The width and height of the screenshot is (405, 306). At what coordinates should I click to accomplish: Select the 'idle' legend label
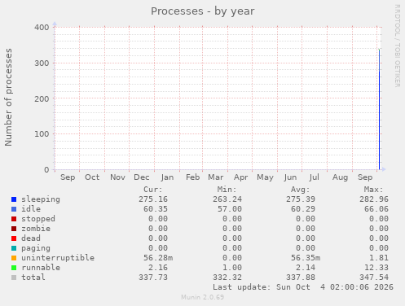(x=31, y=209)
